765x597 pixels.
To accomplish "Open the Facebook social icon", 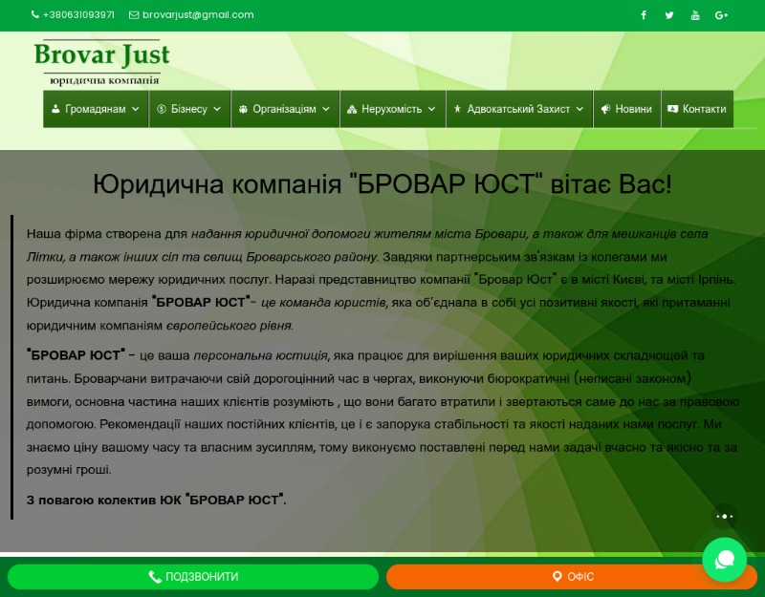I will click(644, 15).
